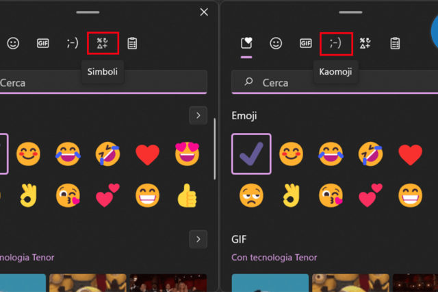
Task: Open Emoji smiley tab in right panel
Action: point(276,43)
